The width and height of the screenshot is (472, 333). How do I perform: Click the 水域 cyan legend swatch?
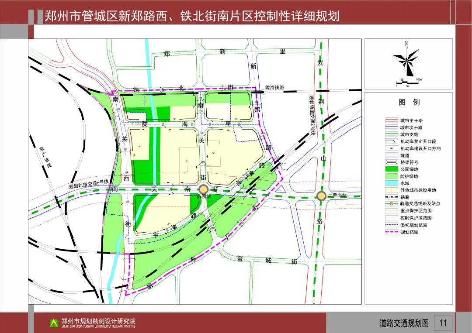392,183
